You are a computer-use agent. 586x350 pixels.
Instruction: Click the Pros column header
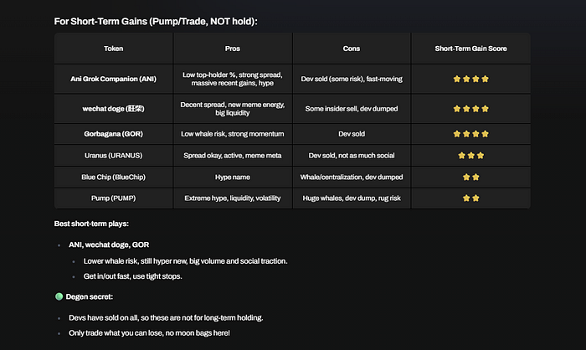click(x=233, y=49)
